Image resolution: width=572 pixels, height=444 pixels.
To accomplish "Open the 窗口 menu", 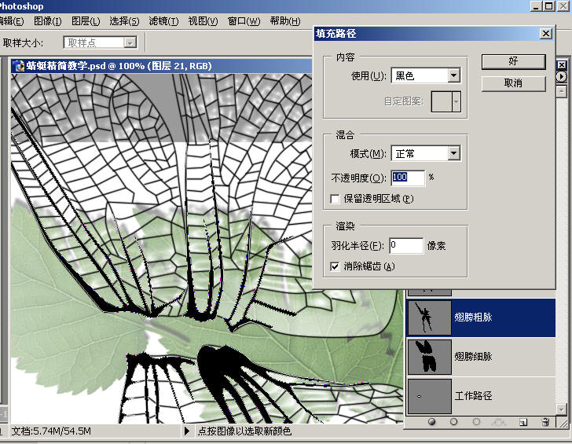I will (x=244, y=21).
